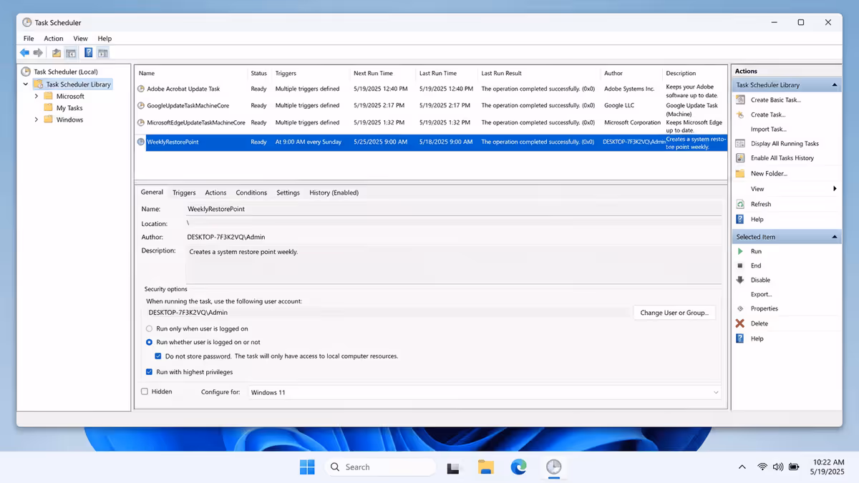This screenshot has width=859, height=483.
Task: Click the Forward arrow toolbar icon
Action: [38, 53]
